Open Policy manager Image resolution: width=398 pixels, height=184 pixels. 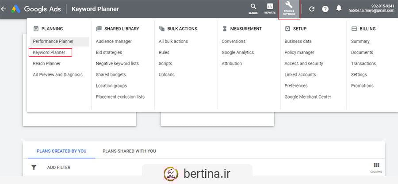[299, 53]
